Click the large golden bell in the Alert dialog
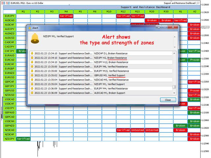This screenshot has height=158, width=211. [x=35, y=39]
